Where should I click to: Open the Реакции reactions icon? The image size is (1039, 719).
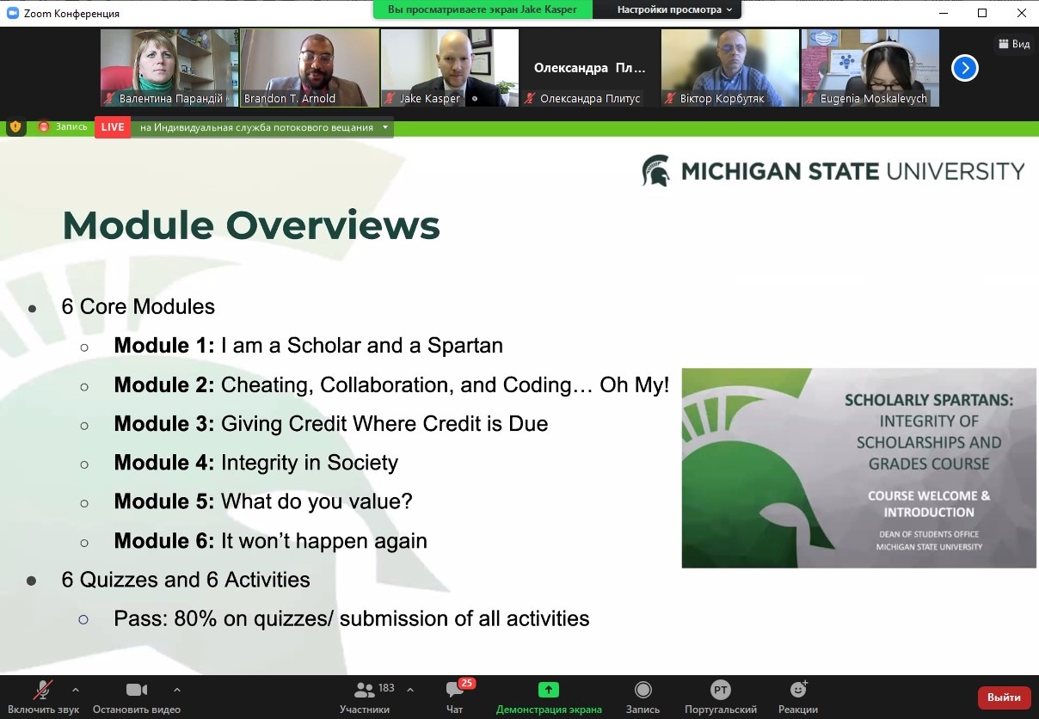[798, 691]
